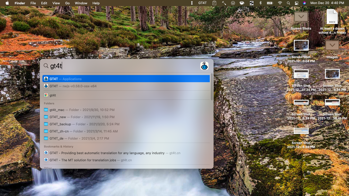Image resolution: width=349 pixels, height=196 pixels.
Task: Click the Wi-Fi status icon
Action: click(280, 3)
